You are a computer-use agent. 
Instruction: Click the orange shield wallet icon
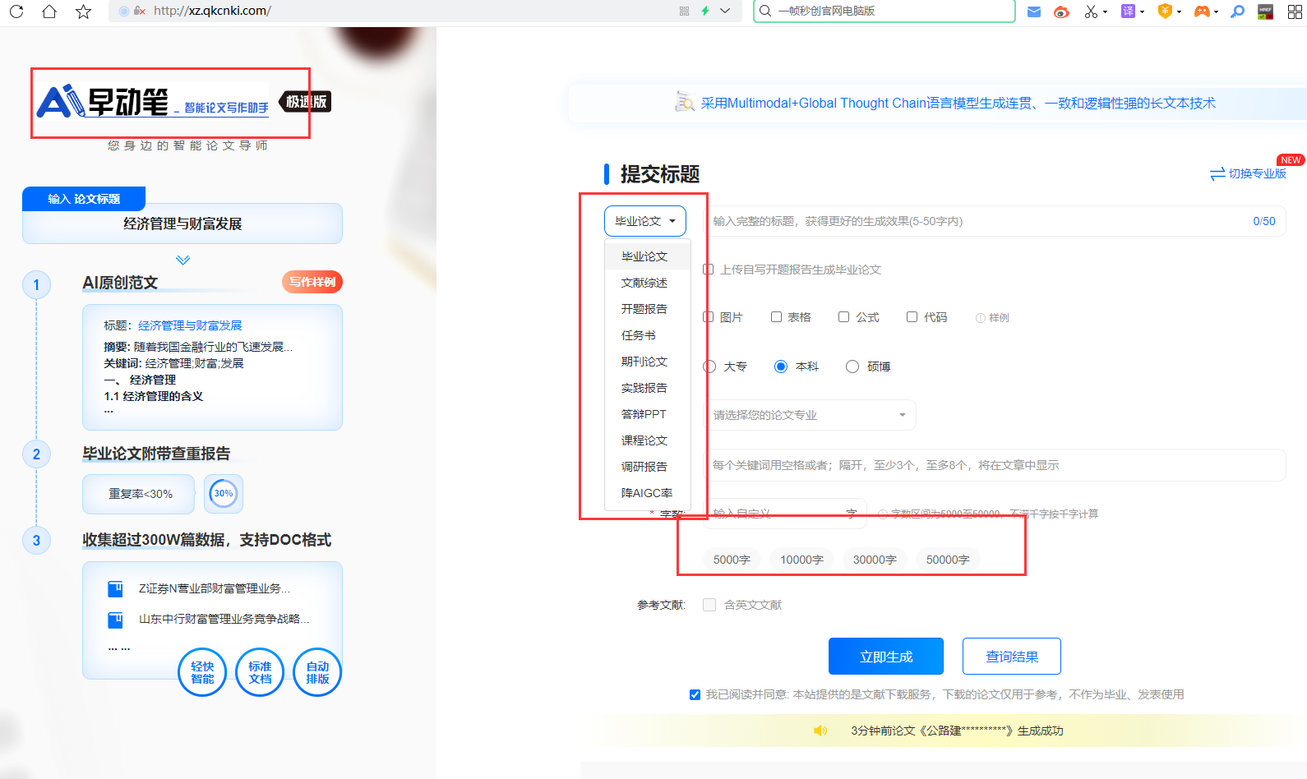(1165, 12)
